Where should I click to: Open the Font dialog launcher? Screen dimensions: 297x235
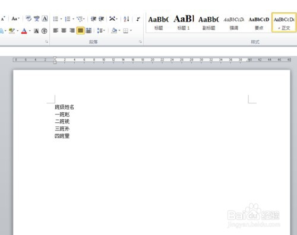pyautogui.click(x=46, y=42)
